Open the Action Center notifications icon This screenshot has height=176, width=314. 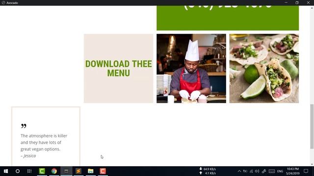[306, 171]
